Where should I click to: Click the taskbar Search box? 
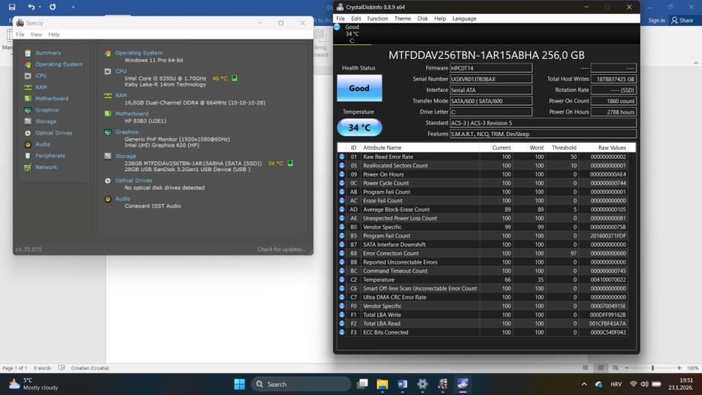(x=301, y=384)
